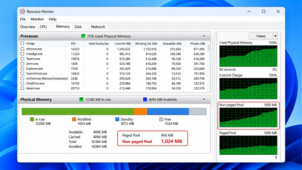Click the orange Modified segment of memory bar
Screen dimensions: 302x170
click(141, 111)
